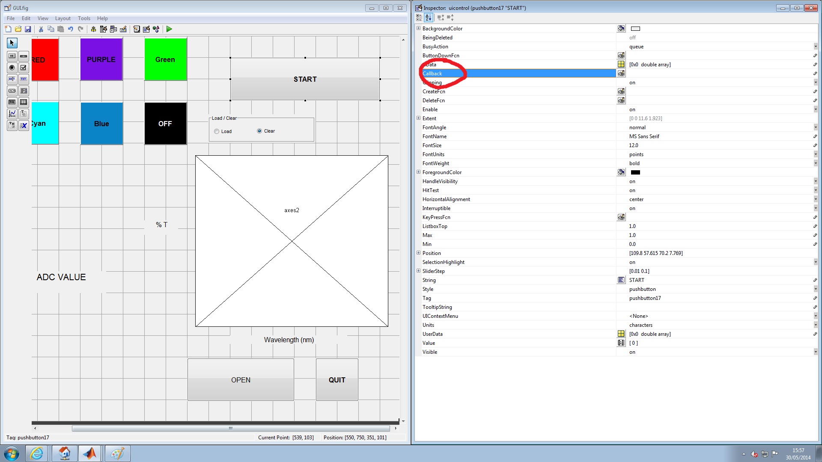Image resolution: width=822 pixels, height=462 pixels.
Task: Select the black OFF button
Action: pyautogui.click(x=165, y=124)
